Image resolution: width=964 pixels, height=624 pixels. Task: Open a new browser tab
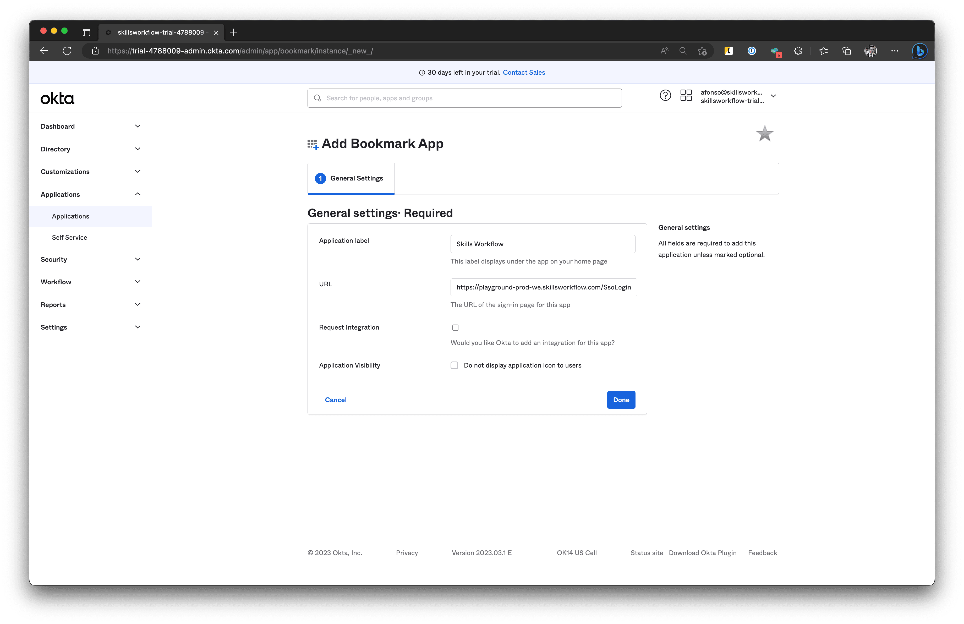pos(233,32)
